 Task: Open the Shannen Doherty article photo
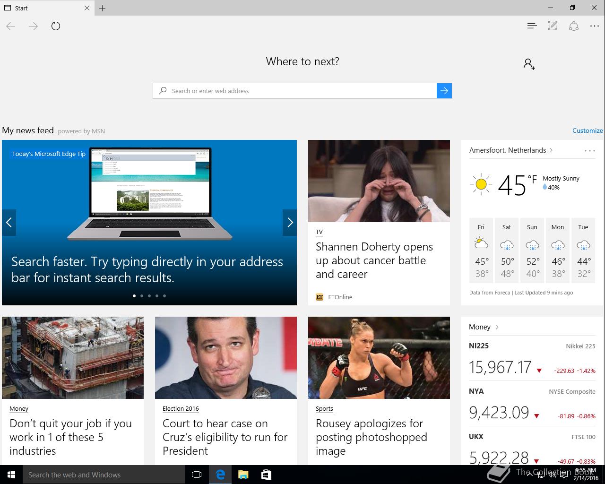click(x=379, y=181)
